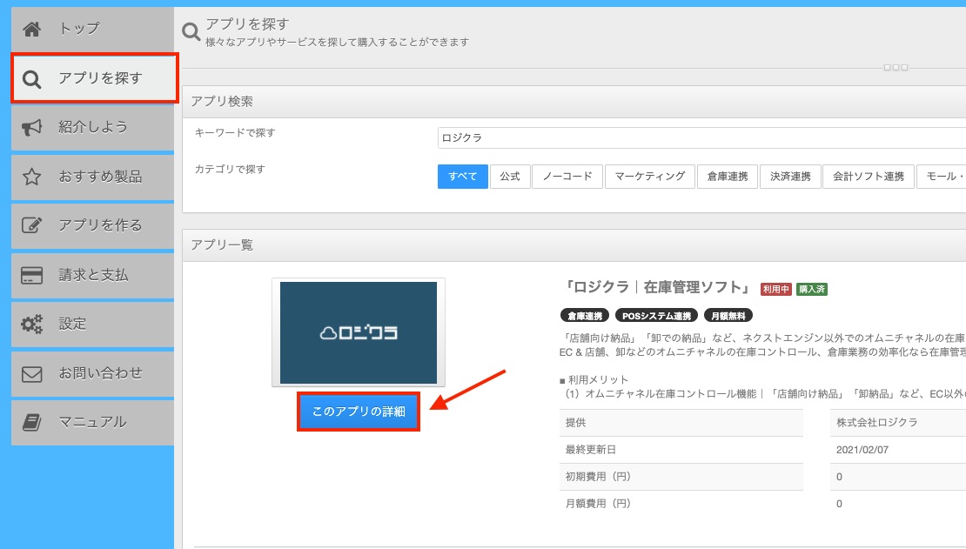Click the 利用中 status badge

point(775,289)
